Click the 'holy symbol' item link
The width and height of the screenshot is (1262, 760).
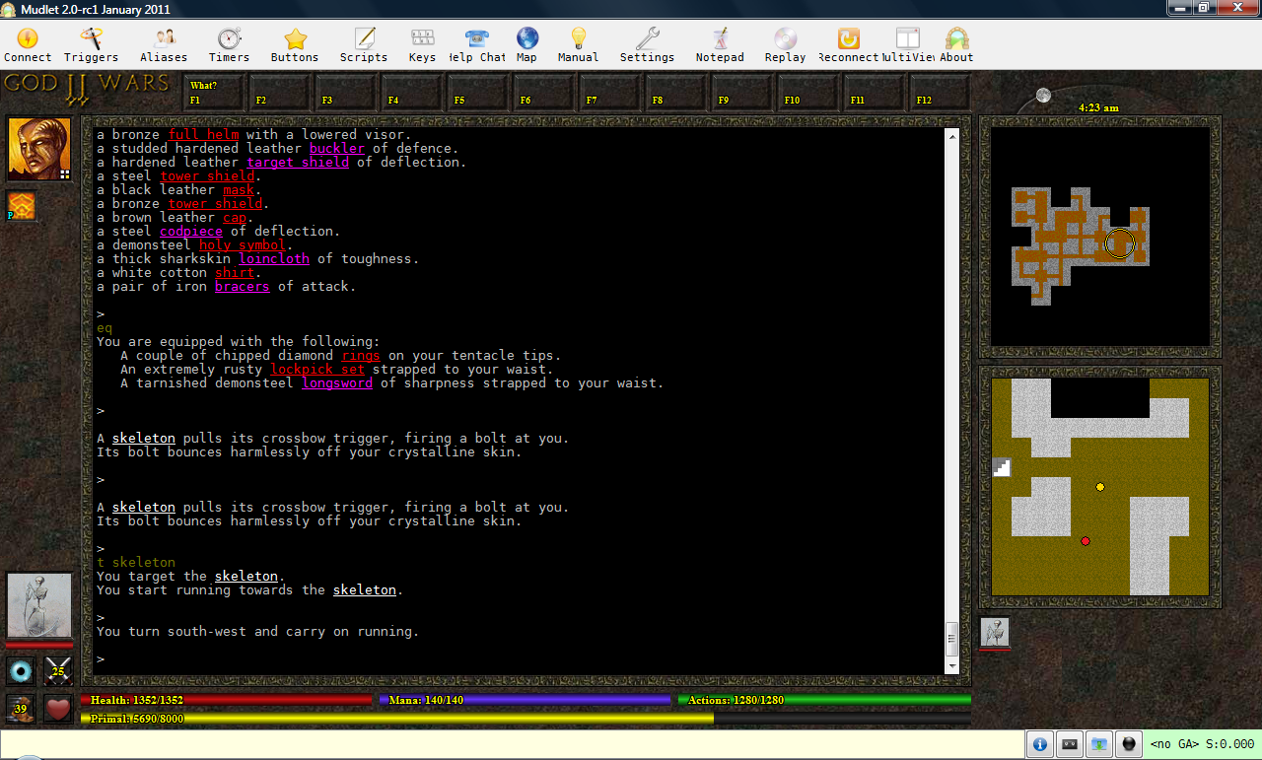click(243, 245)
